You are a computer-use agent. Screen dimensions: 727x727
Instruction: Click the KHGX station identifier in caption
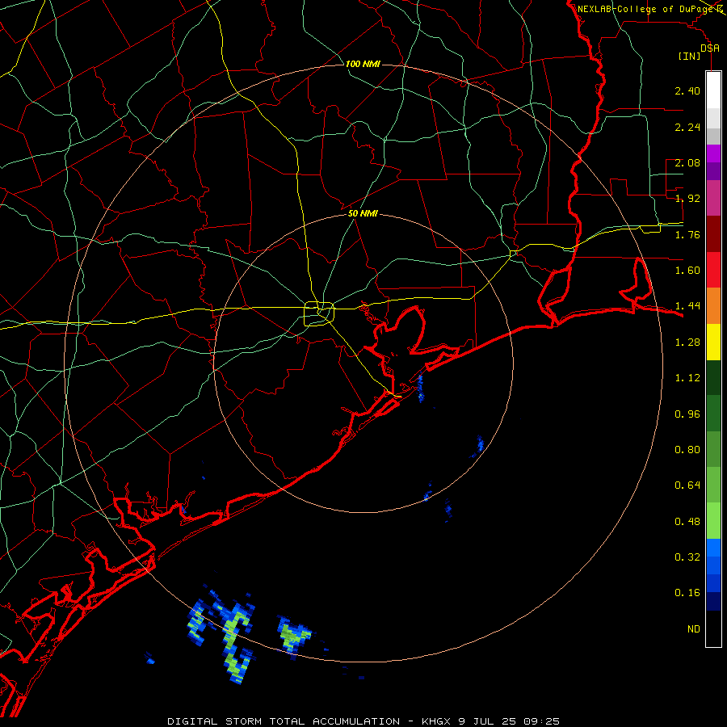pos(436,721)
